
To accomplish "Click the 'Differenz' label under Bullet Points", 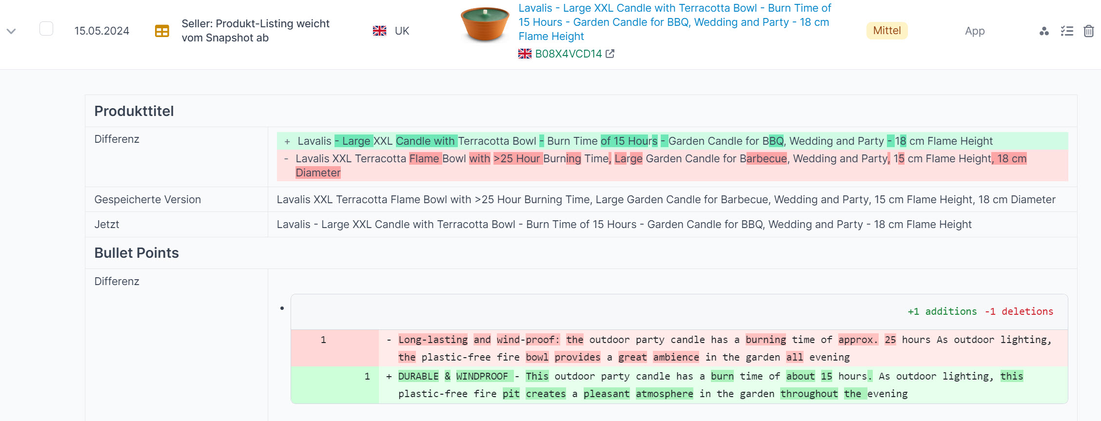I will pyautogui.click(x=117, y=281).
